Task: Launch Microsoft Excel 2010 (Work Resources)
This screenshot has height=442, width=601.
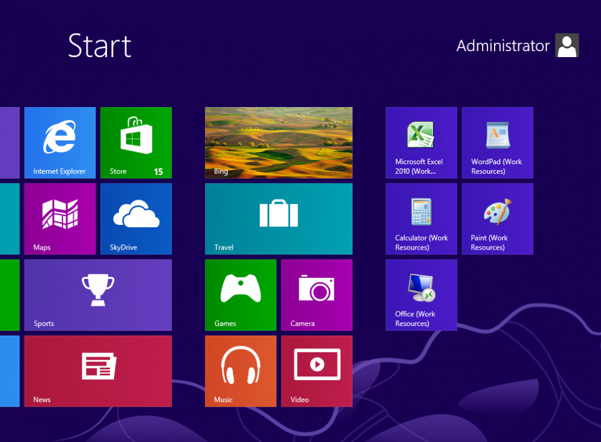Action: tap(422, 143)
